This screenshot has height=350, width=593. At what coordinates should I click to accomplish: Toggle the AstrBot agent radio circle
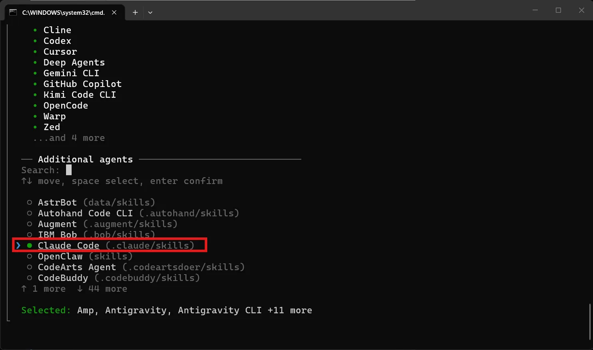[30, 203]
